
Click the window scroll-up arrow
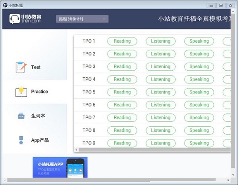[233, 11]
